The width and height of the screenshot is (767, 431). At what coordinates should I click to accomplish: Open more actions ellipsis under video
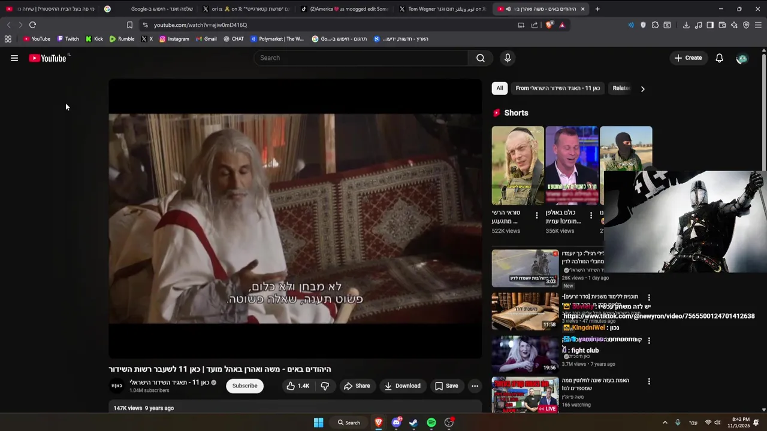point(475,386)
